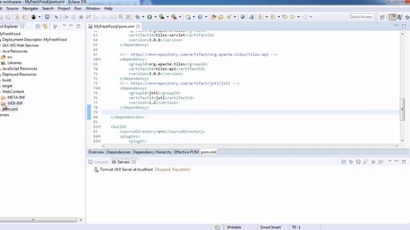
Task: Click the Back navigation yellow arrow
Action: (x=292, y=17)
